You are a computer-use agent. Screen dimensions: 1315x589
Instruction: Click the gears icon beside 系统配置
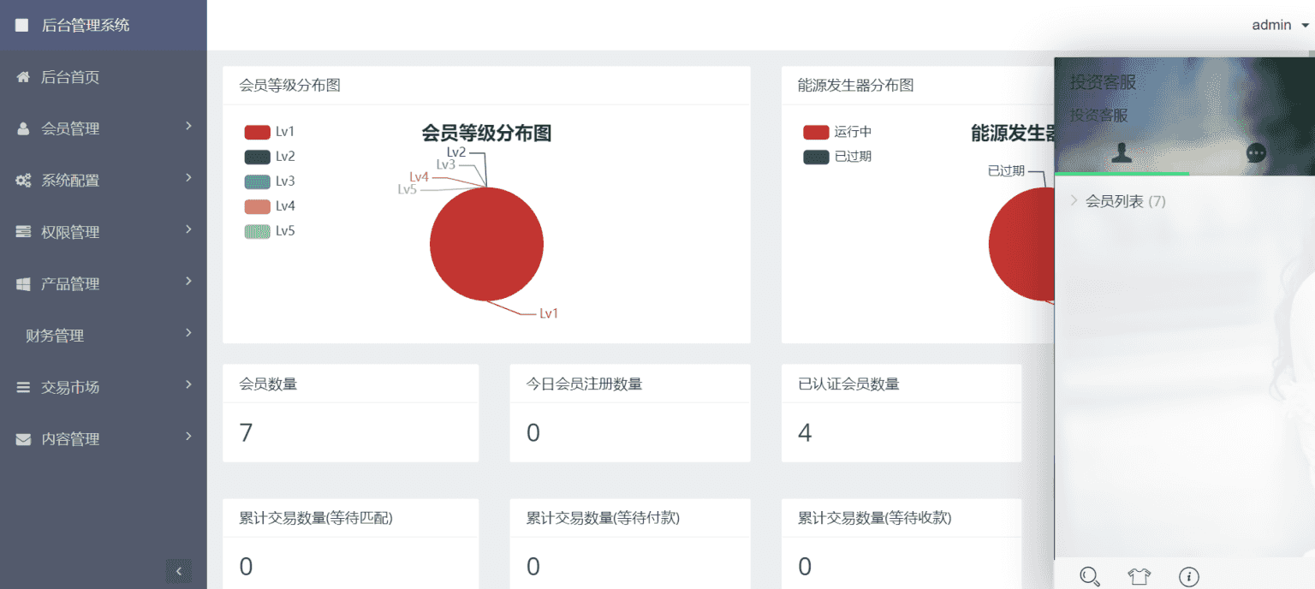pyautogui.click(x=23, y=181)
